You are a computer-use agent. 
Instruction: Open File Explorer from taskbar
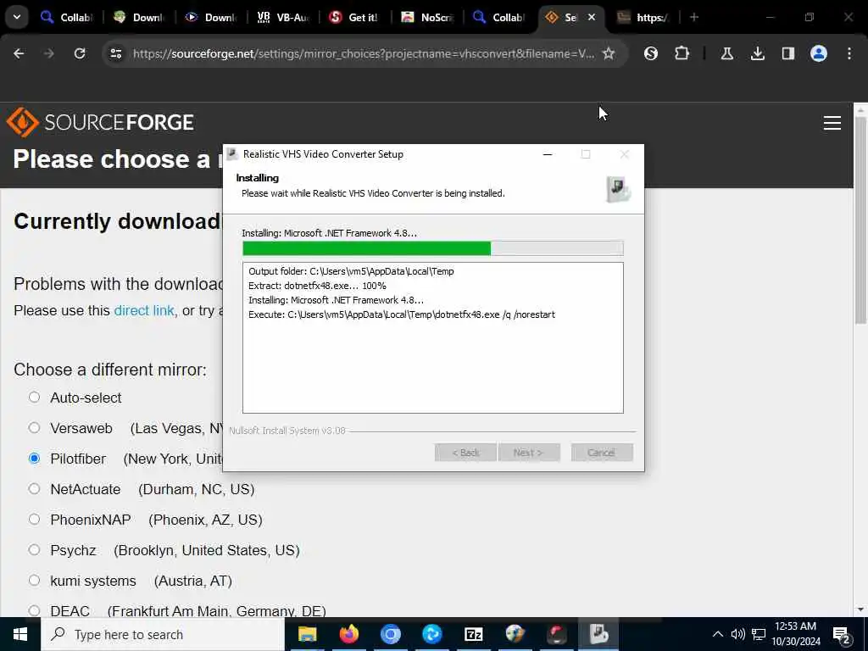[x=307, y=634]
